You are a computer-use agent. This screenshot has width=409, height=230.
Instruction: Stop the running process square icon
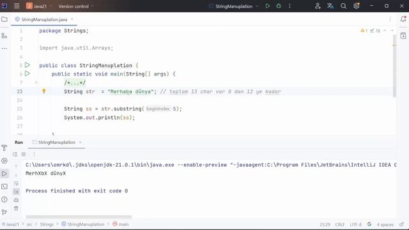(24, 154)
